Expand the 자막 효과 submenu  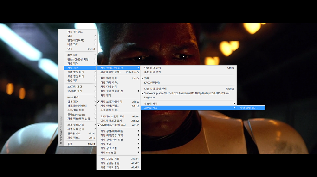119,144
